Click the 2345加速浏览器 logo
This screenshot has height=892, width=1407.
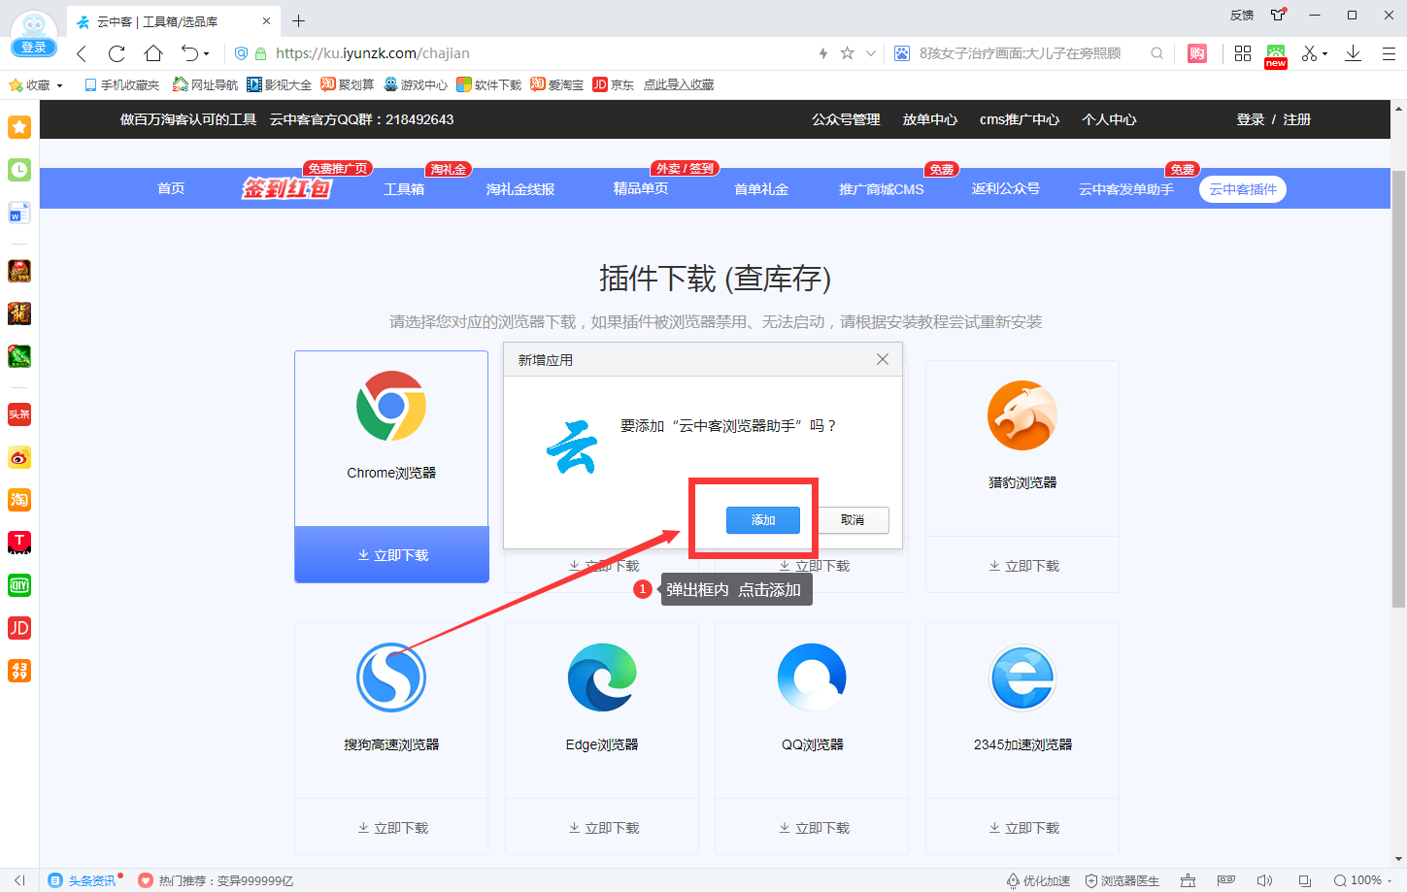(x=1022, y=677)
